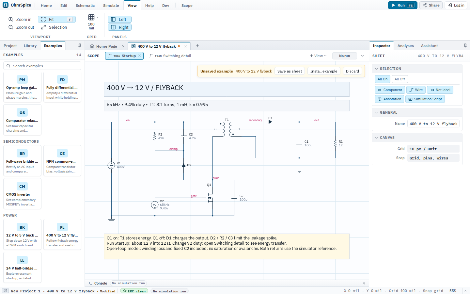Toggle Component selection filter
This screenshot has width=470, height=294.
point(390,90)
